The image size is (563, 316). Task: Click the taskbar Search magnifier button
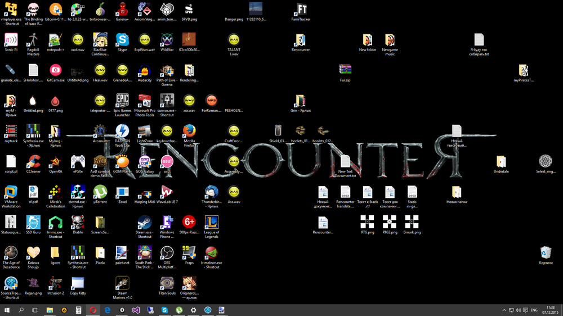point(21,310)
